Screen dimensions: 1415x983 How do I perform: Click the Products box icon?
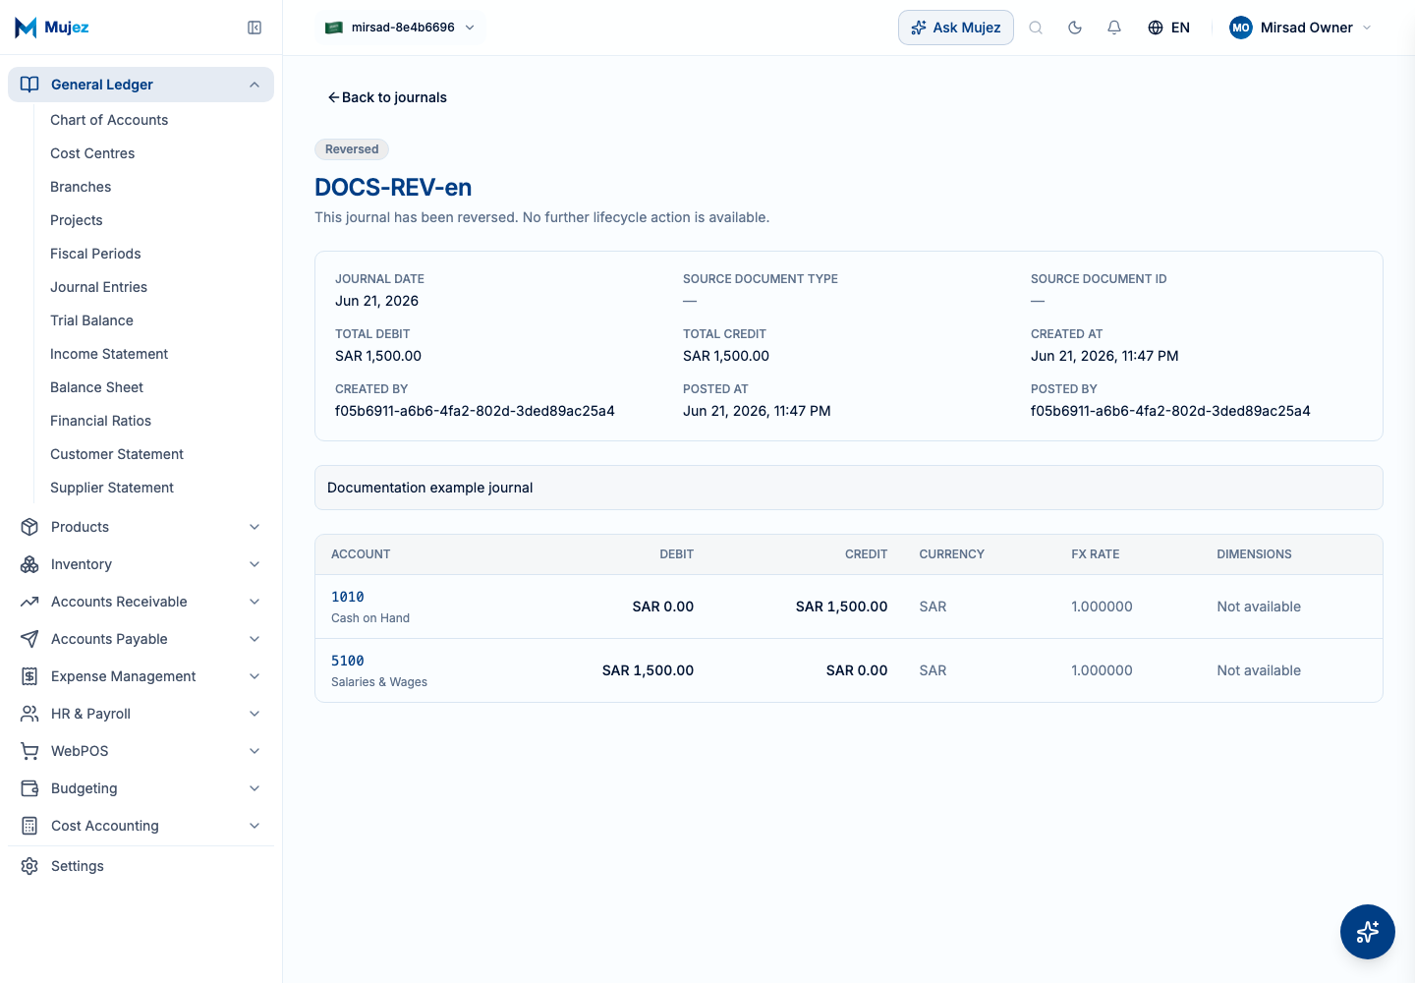click(29, 527)
